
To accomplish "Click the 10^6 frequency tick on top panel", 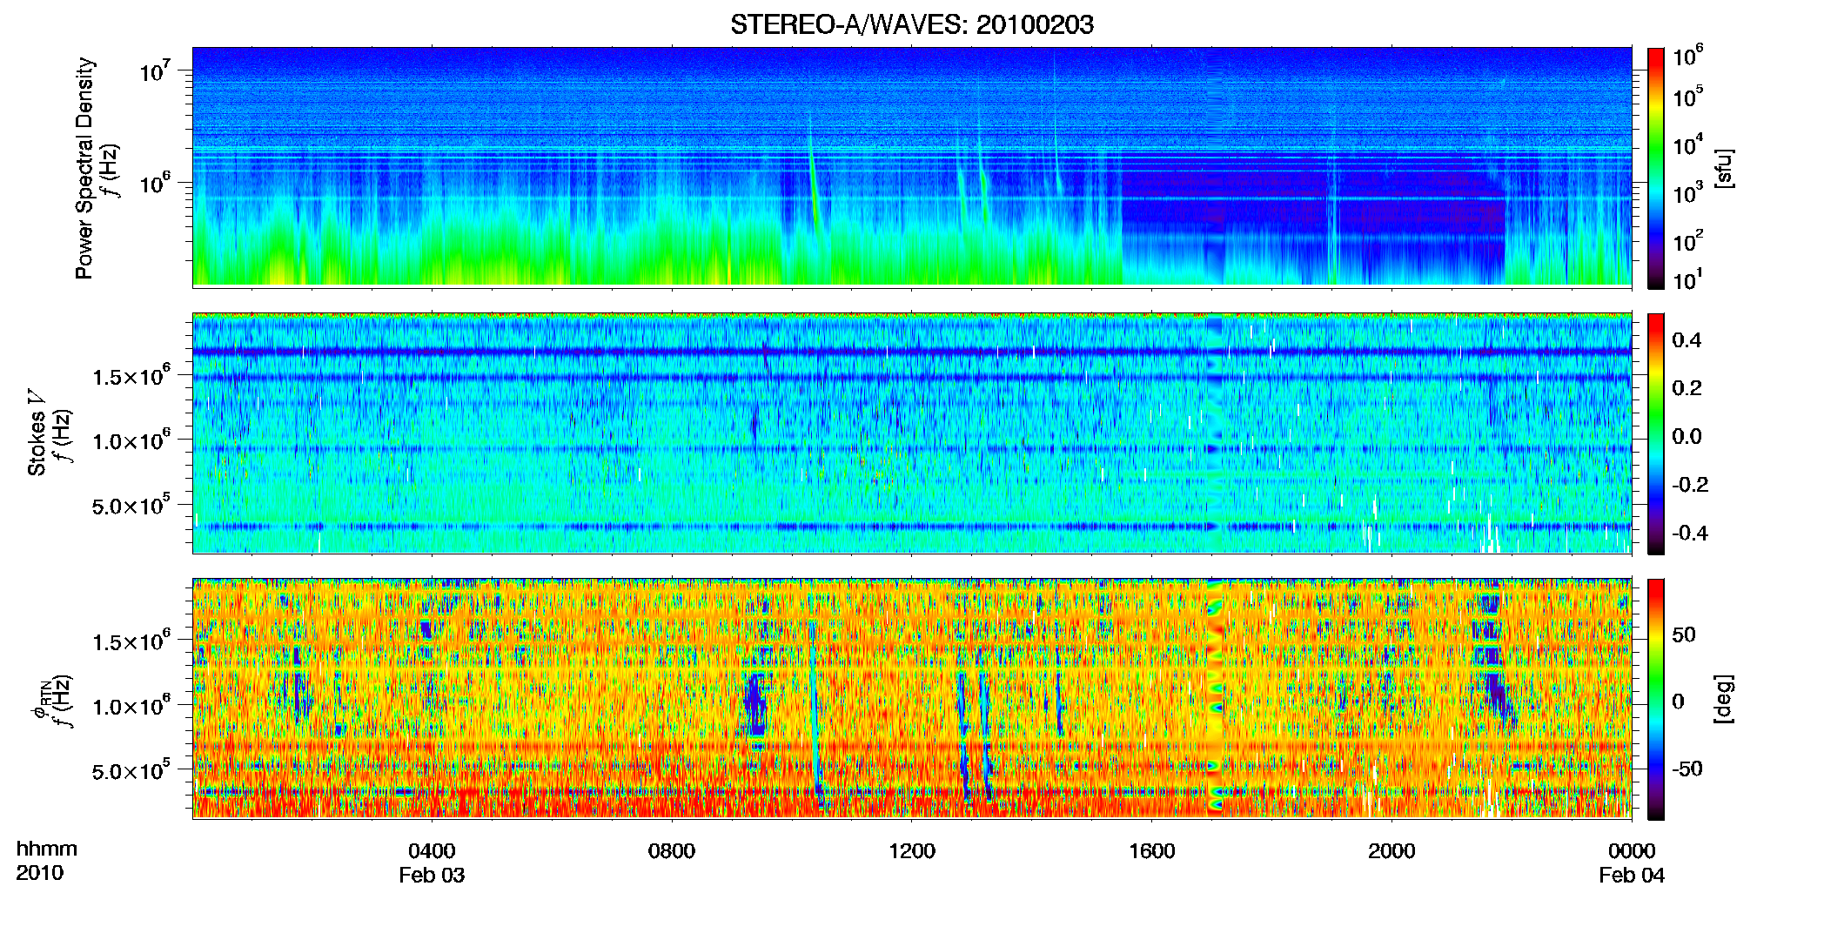I will pyautogui.click(x=154, y=184).
